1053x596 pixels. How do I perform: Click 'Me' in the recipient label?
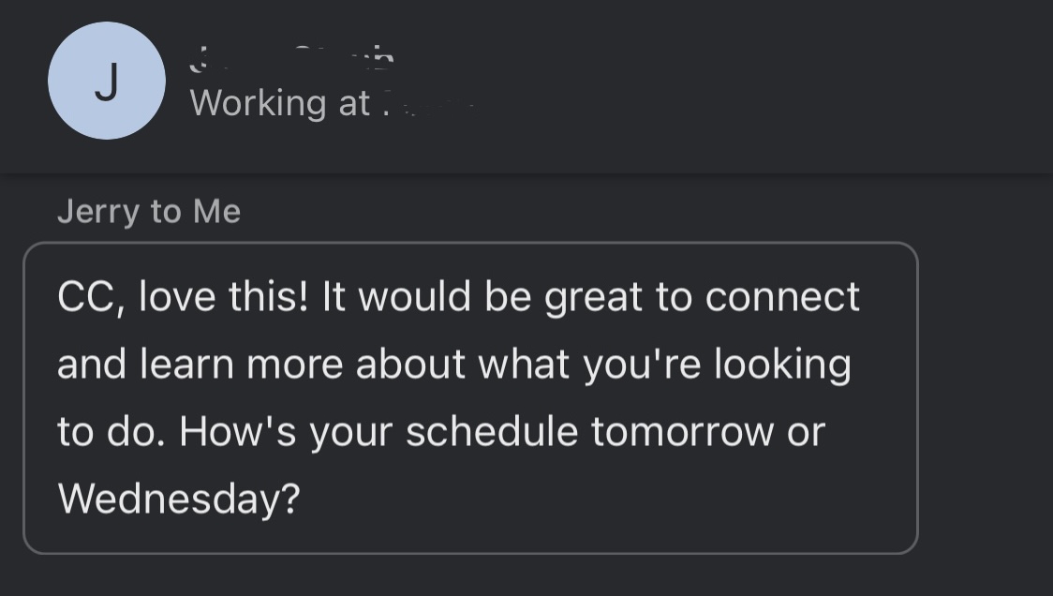click(216, 212)
